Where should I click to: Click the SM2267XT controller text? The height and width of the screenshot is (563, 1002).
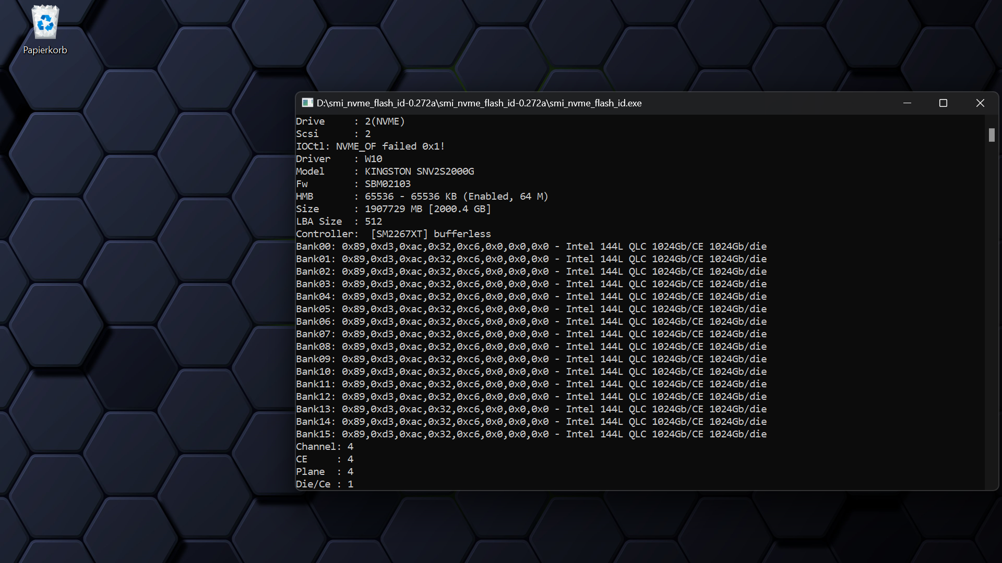point(399,234)
